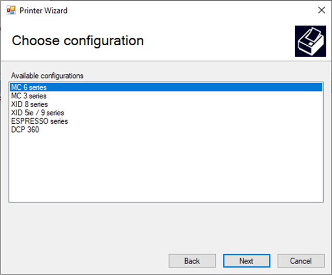332x275 pixels.
Task: Click the gray area left of Back button
Action: click(x=85, y=261)
